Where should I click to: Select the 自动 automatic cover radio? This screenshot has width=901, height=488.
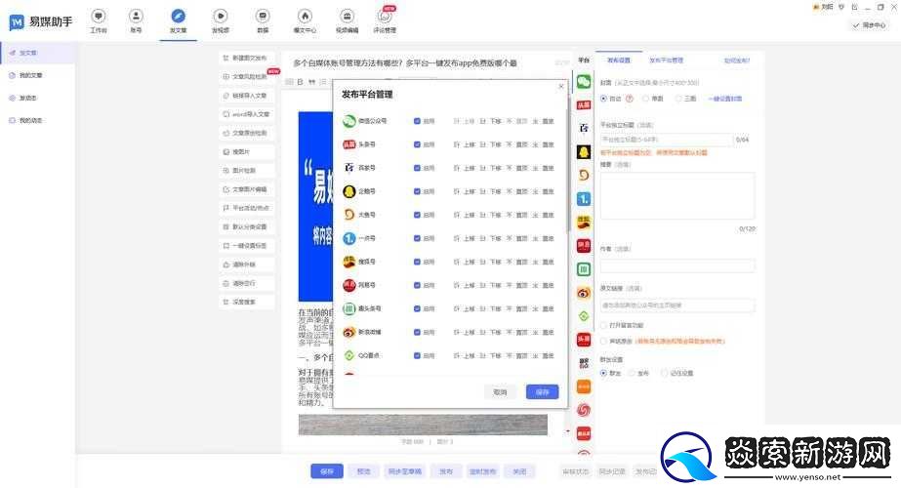point(603,99)
